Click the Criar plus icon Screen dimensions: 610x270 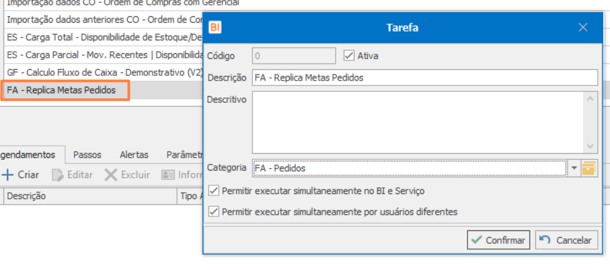pos(8,175)
